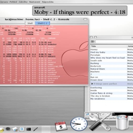133x133 pixels.
Task: Click the second round amaroK window button
Action: 95,37
